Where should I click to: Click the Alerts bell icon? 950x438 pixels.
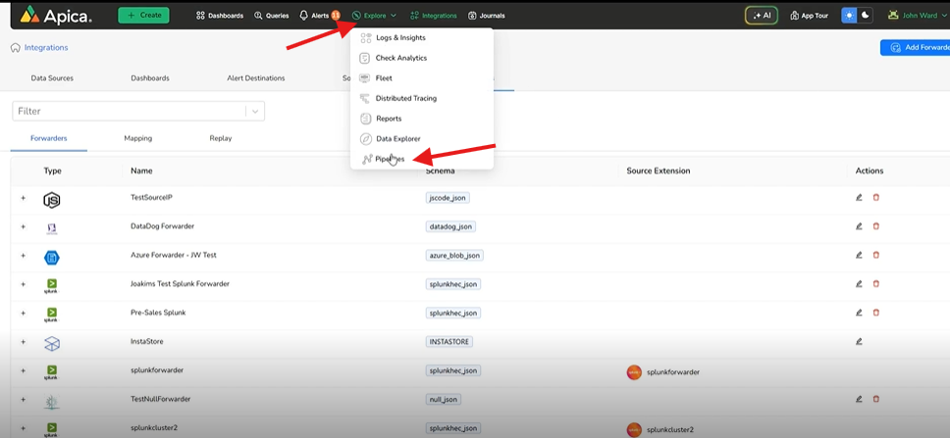click(x=304, y=16)
